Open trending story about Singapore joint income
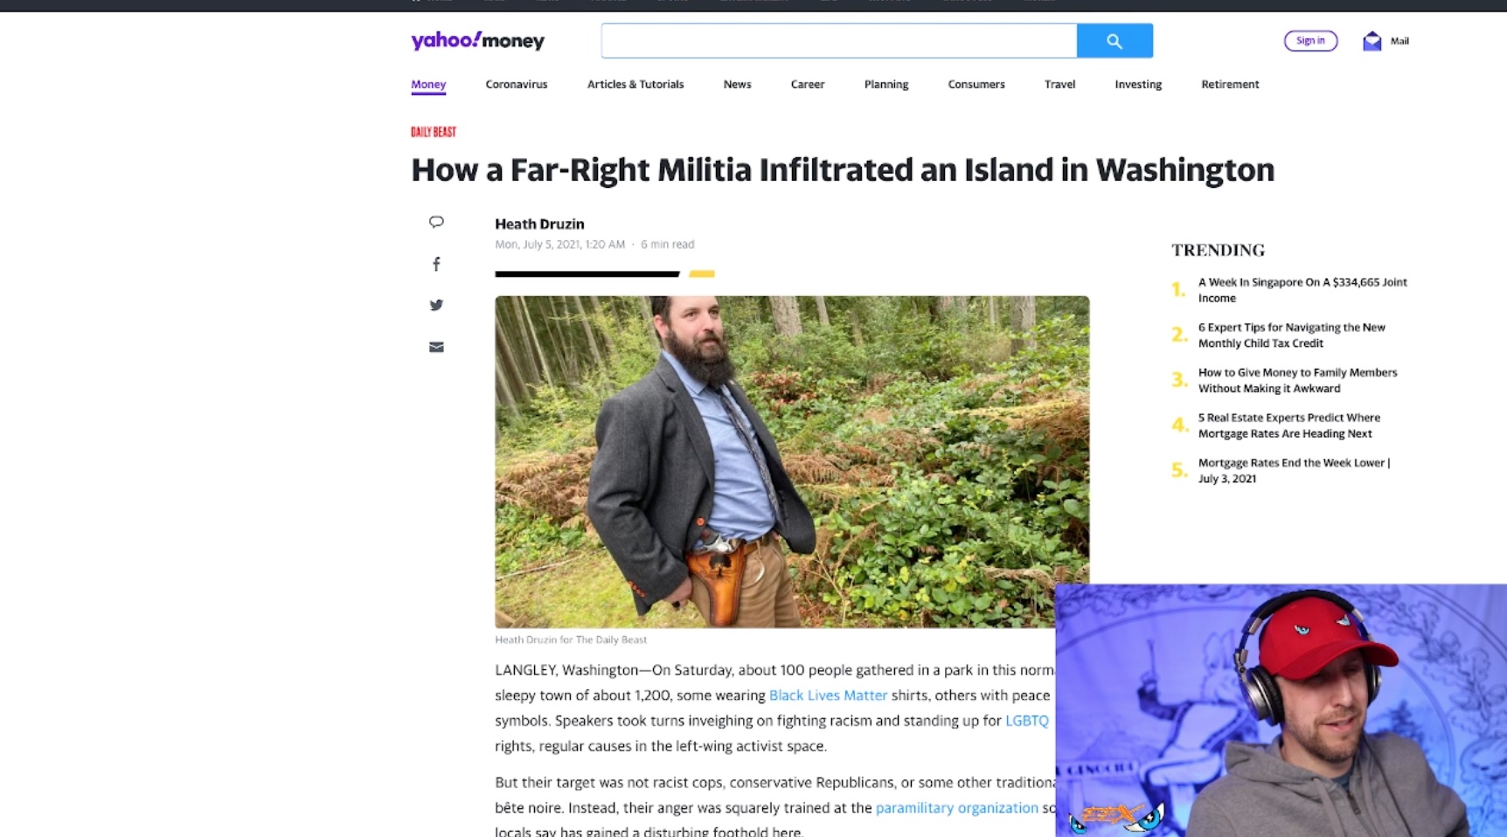 [x=1302, y=290]
